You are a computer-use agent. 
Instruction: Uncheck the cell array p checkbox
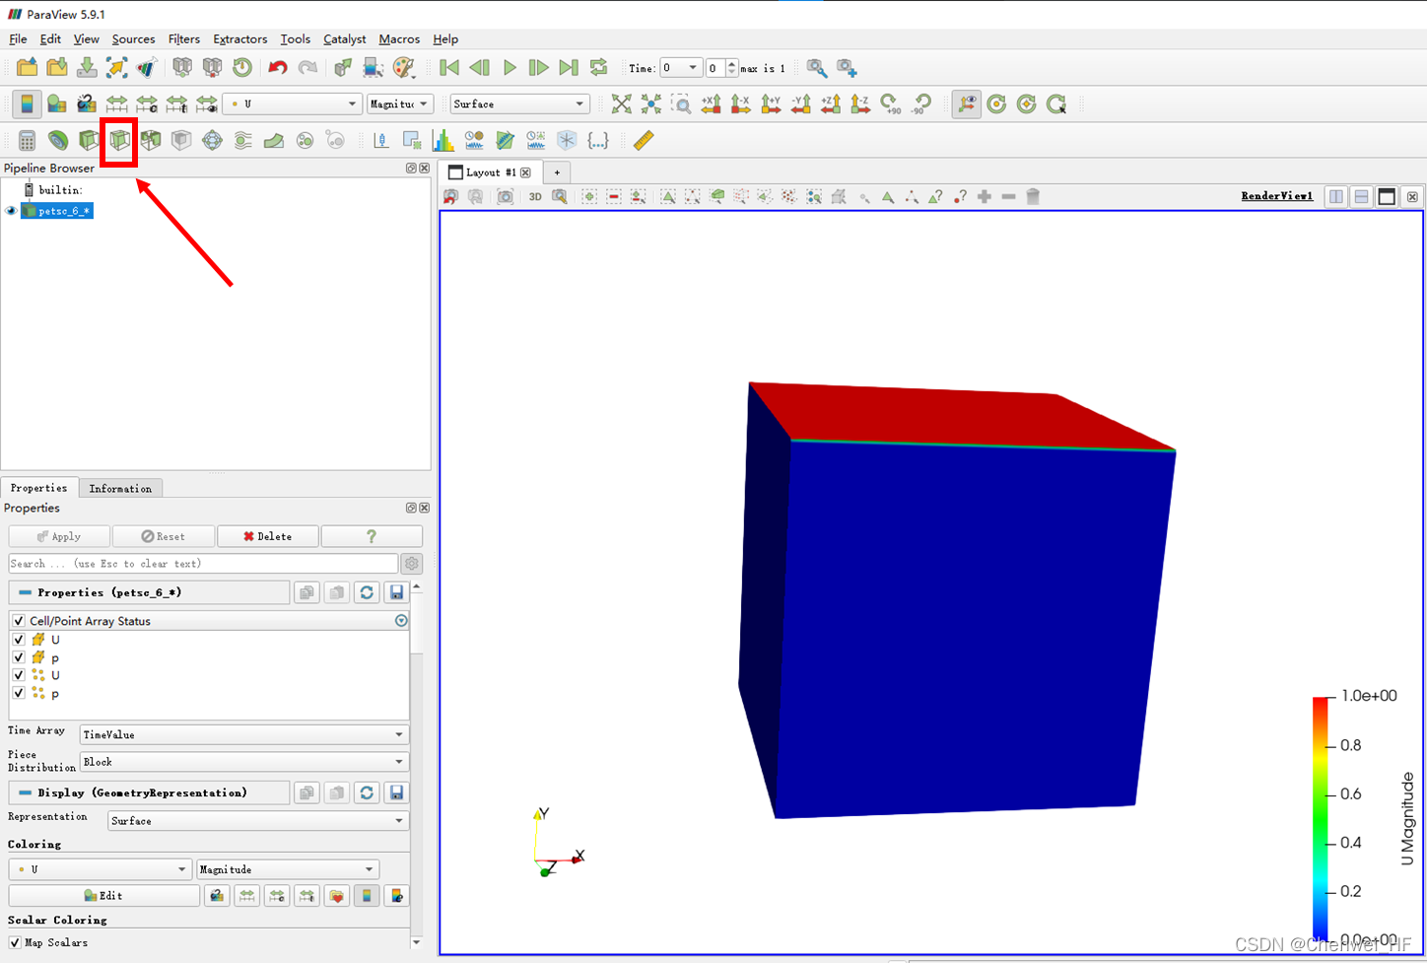[19, 657]
